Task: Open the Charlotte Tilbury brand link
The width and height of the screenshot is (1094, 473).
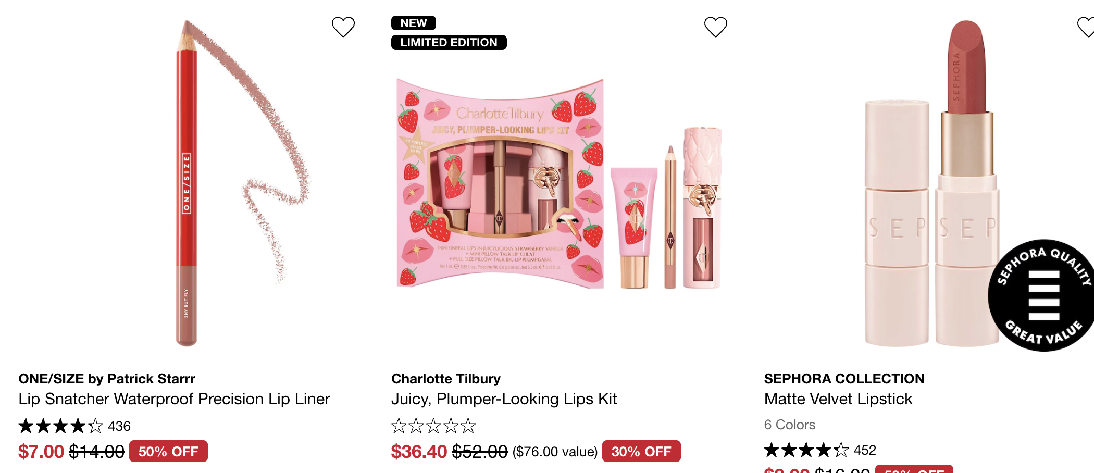Action: coord(446,379)
